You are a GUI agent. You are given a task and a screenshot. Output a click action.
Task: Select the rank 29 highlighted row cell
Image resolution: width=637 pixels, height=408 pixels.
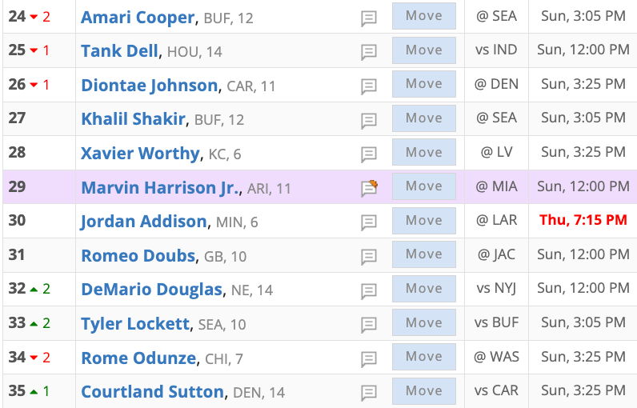[39, 186]
